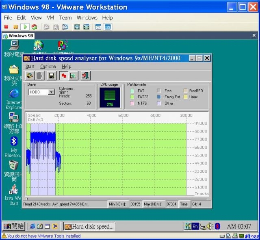This screenshot has width=260, height=240.
Task: Click the VMware quick switch icon
Action: (87, 27)
